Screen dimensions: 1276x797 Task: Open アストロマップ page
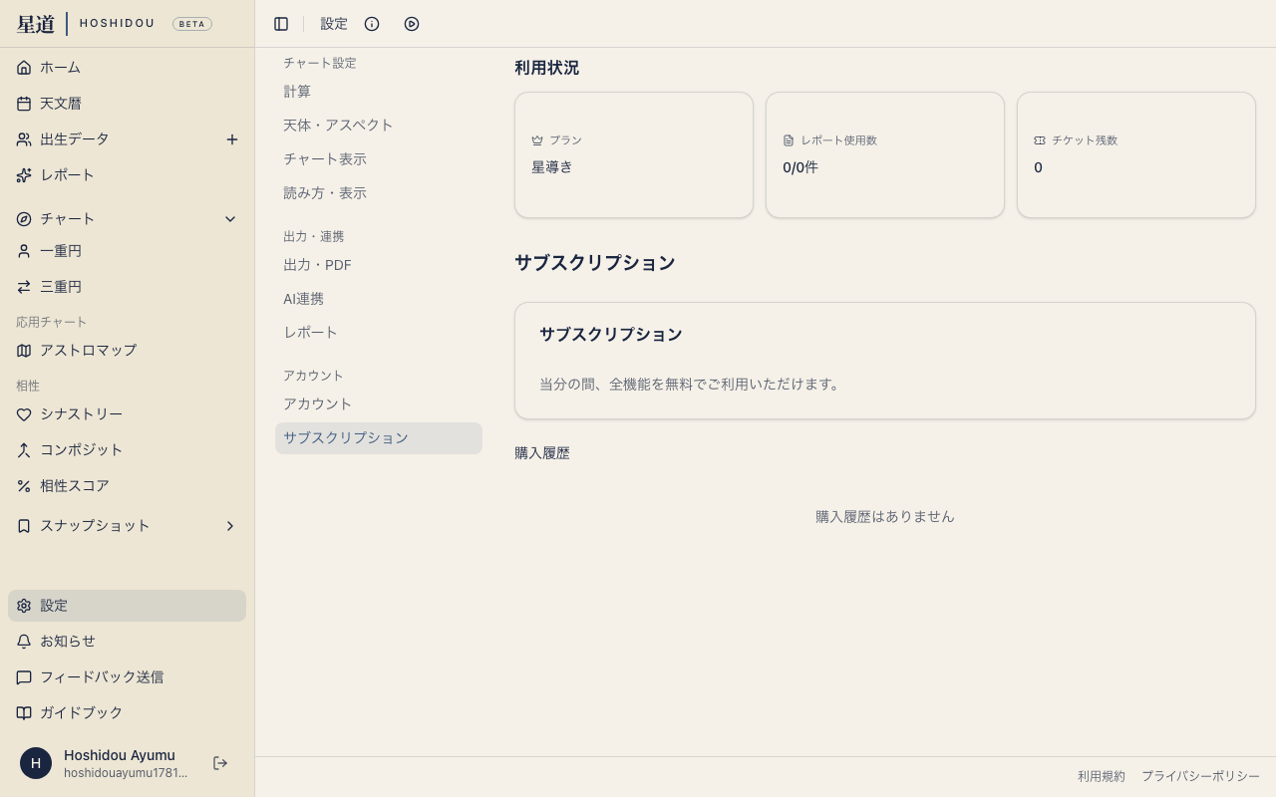[x=127, y=351]
